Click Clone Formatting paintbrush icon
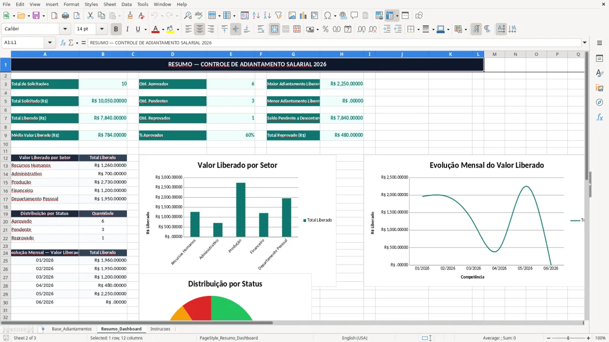 (130, 16)
